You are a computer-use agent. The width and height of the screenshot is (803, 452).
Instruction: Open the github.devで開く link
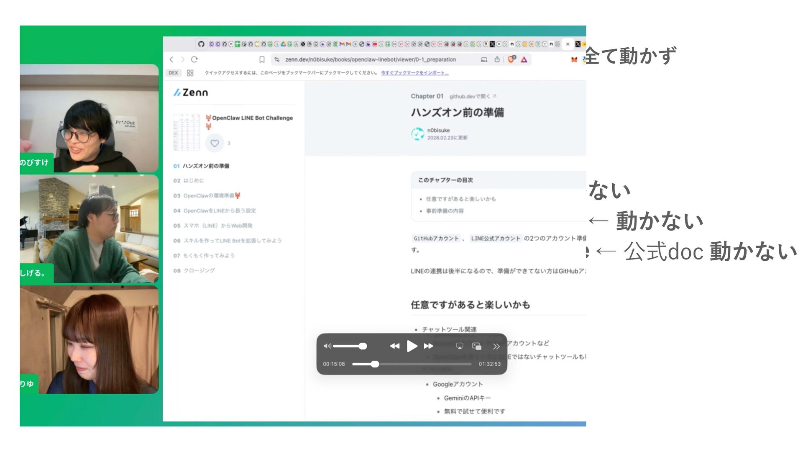472,97
